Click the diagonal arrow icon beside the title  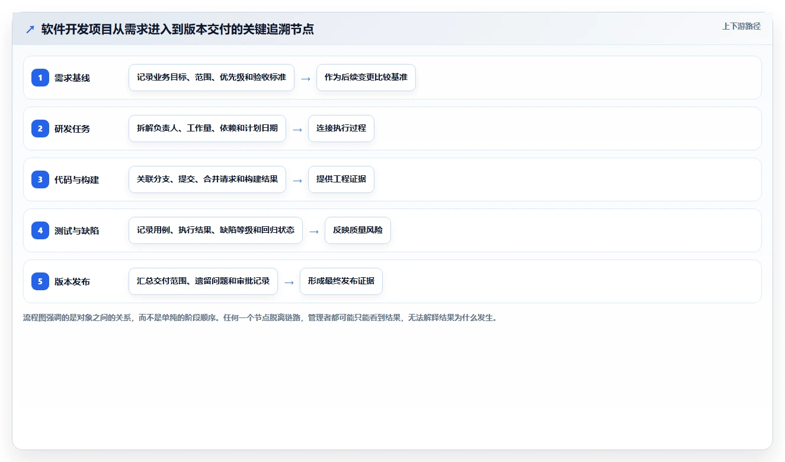coord(30,30)
